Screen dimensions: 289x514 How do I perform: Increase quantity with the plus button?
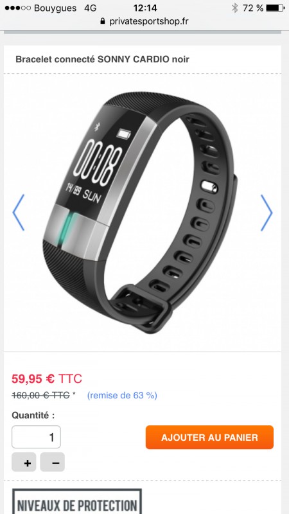28,463
